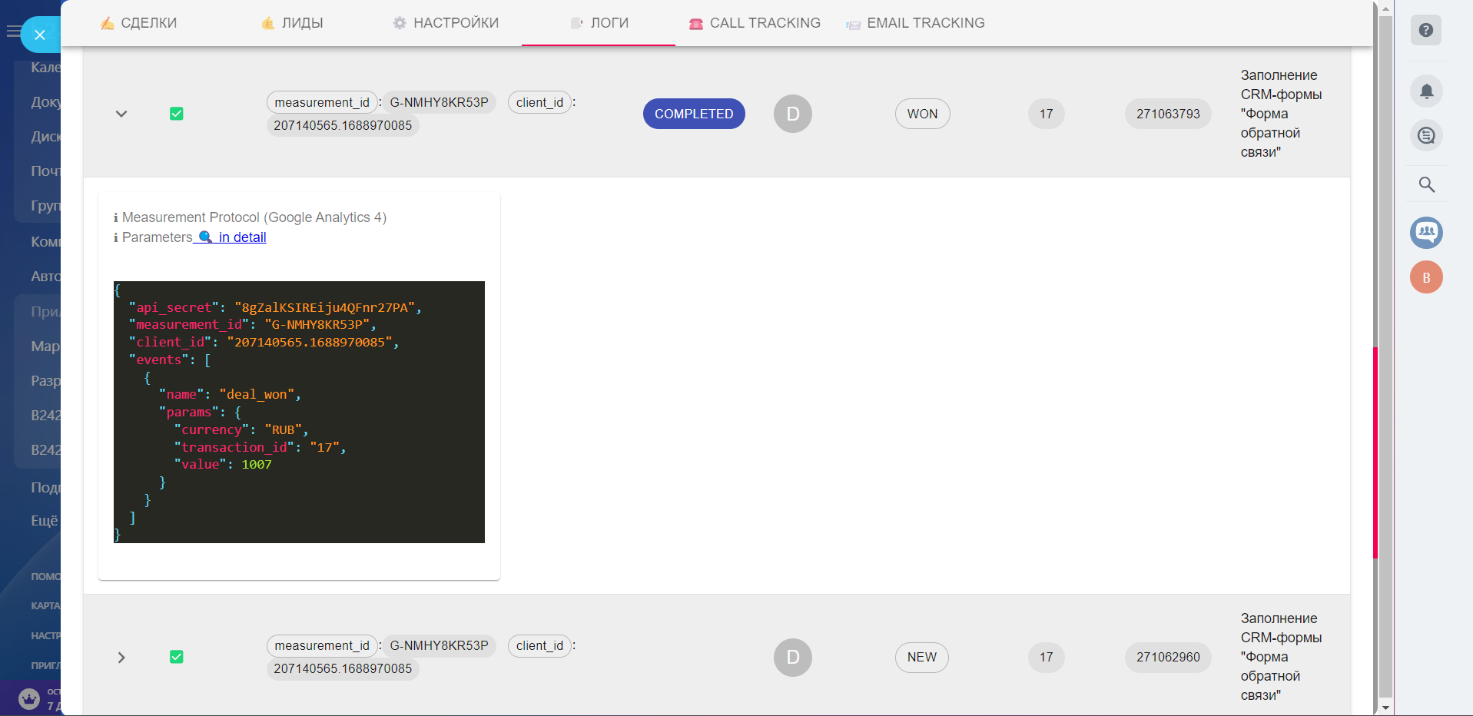The height and width of the screenshot is (716, 1473).
Task: Close the panel with the blue X button
Action: pyautogui.click(x=40, y=35)
